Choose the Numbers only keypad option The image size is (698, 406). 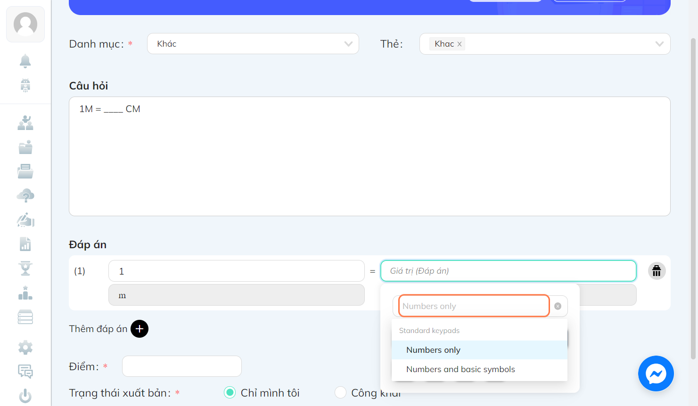(x=479, y=350)
